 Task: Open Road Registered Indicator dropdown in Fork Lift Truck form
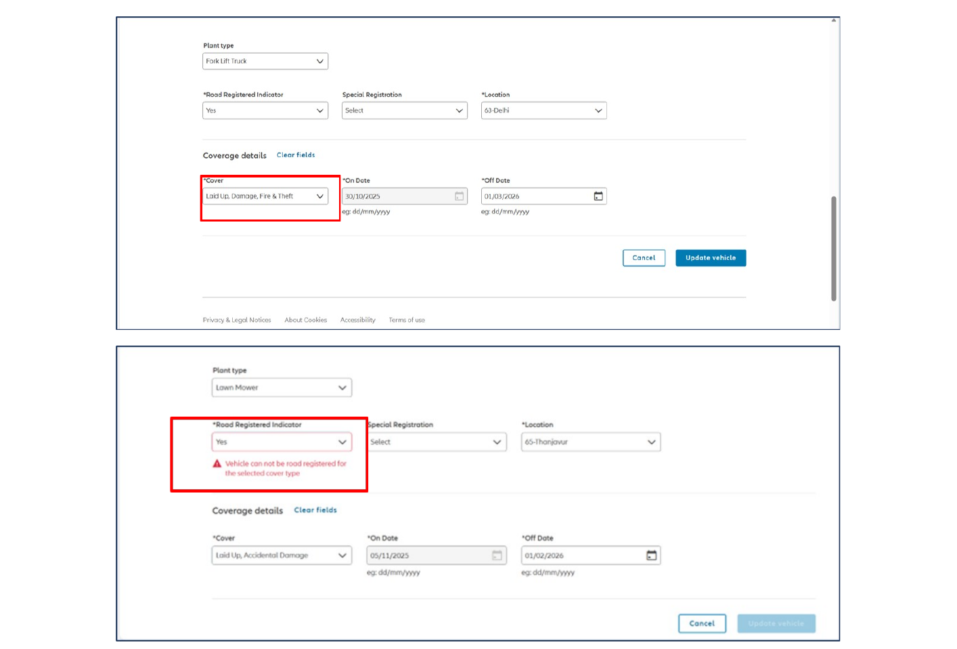pyautogui.click(x=265, y=110)
